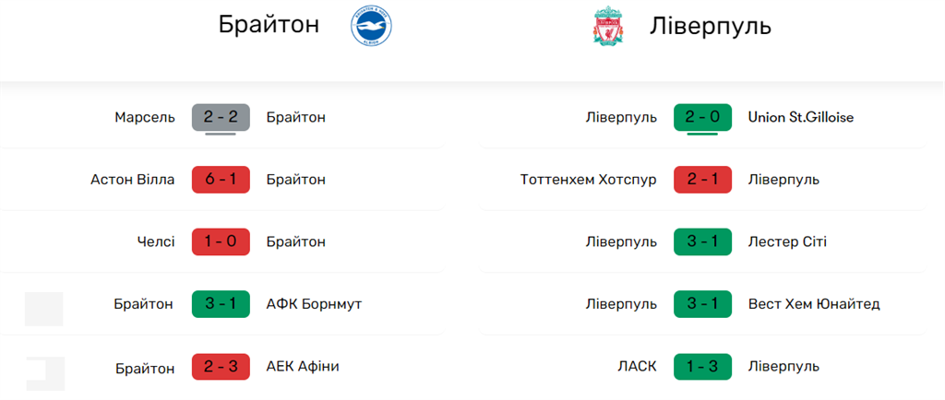Open the АЕК Афіни team link
Viewport: 945px width, 400px height.
coord(303,367)
